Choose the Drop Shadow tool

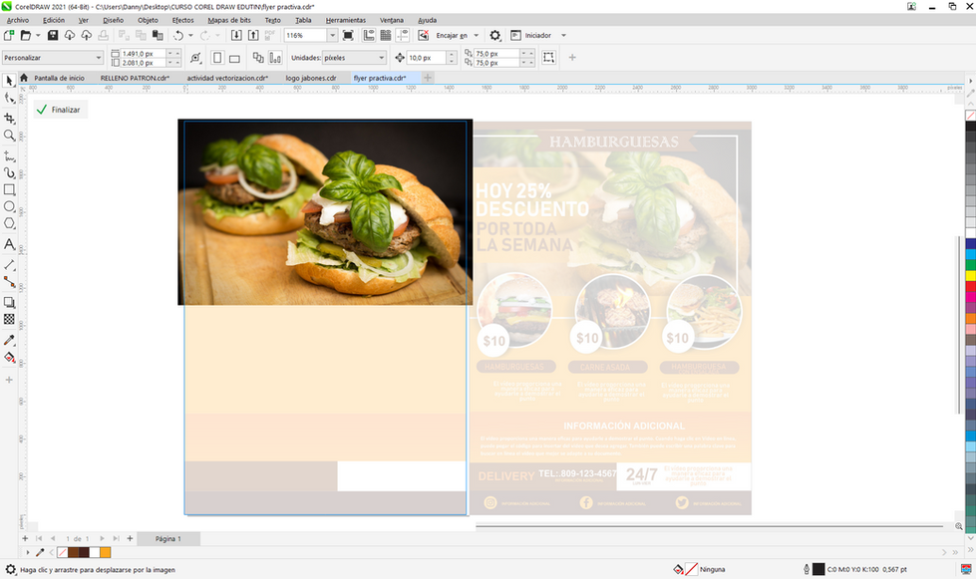[9, 302]
